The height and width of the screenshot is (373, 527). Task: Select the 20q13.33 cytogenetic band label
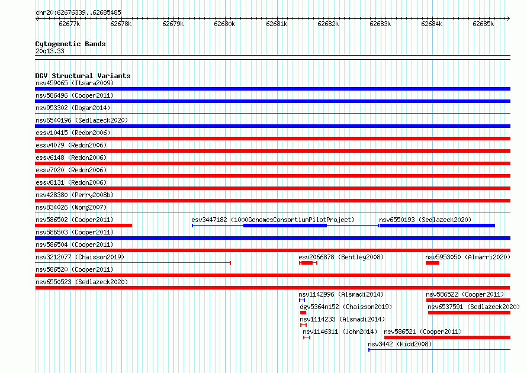[x=50, y=51]
